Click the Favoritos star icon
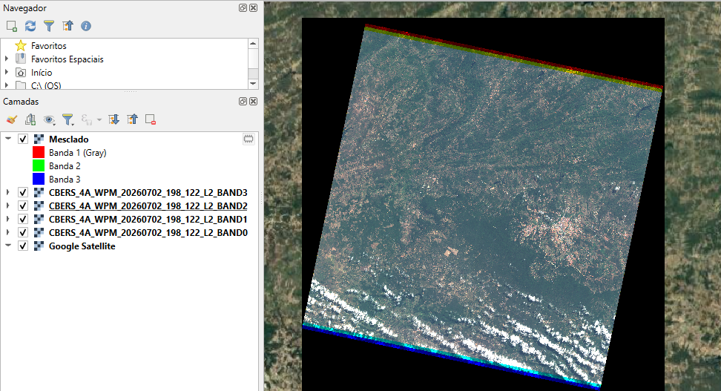The height and width of the screenshot is (391, 721). [21, 45]
